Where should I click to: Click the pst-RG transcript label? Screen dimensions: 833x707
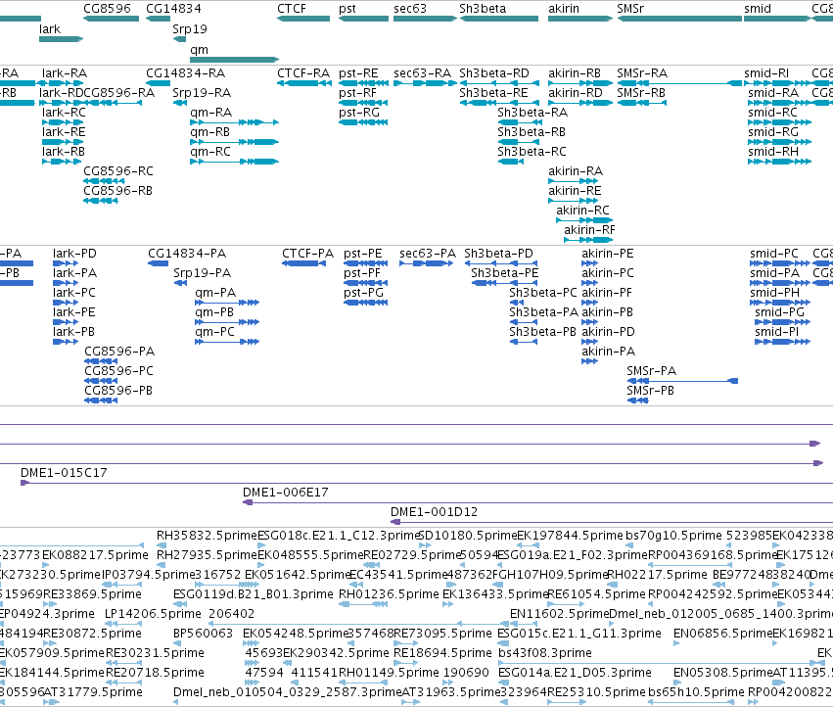(x=359, y=113)
